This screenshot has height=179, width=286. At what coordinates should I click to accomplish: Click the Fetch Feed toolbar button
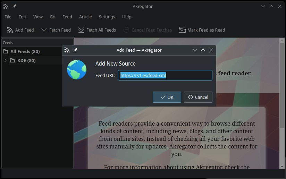pyautogui.click(x=56, y=30)
